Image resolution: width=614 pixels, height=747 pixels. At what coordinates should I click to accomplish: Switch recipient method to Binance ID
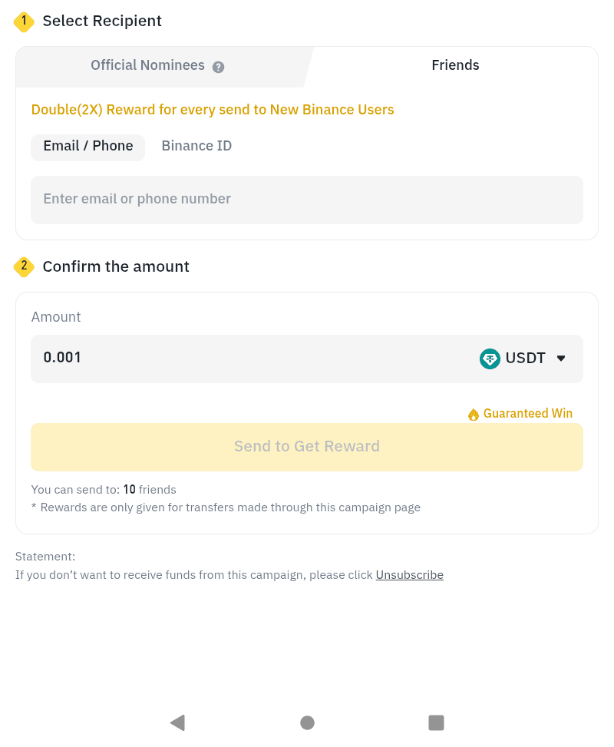[196, 146]
